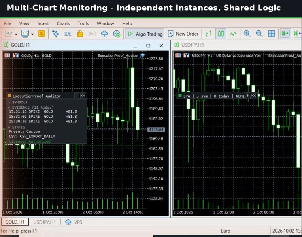Collapse the STATUS section in Auditor panel
Image resolution: width=302 pixels, height=237 pixels.
tap(17, 127)
